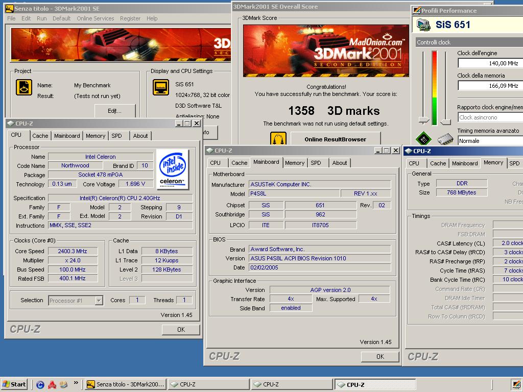Open the File menu in 3DMark2001
This screenshot has height=392, width=523.
[x=11, y=18]
